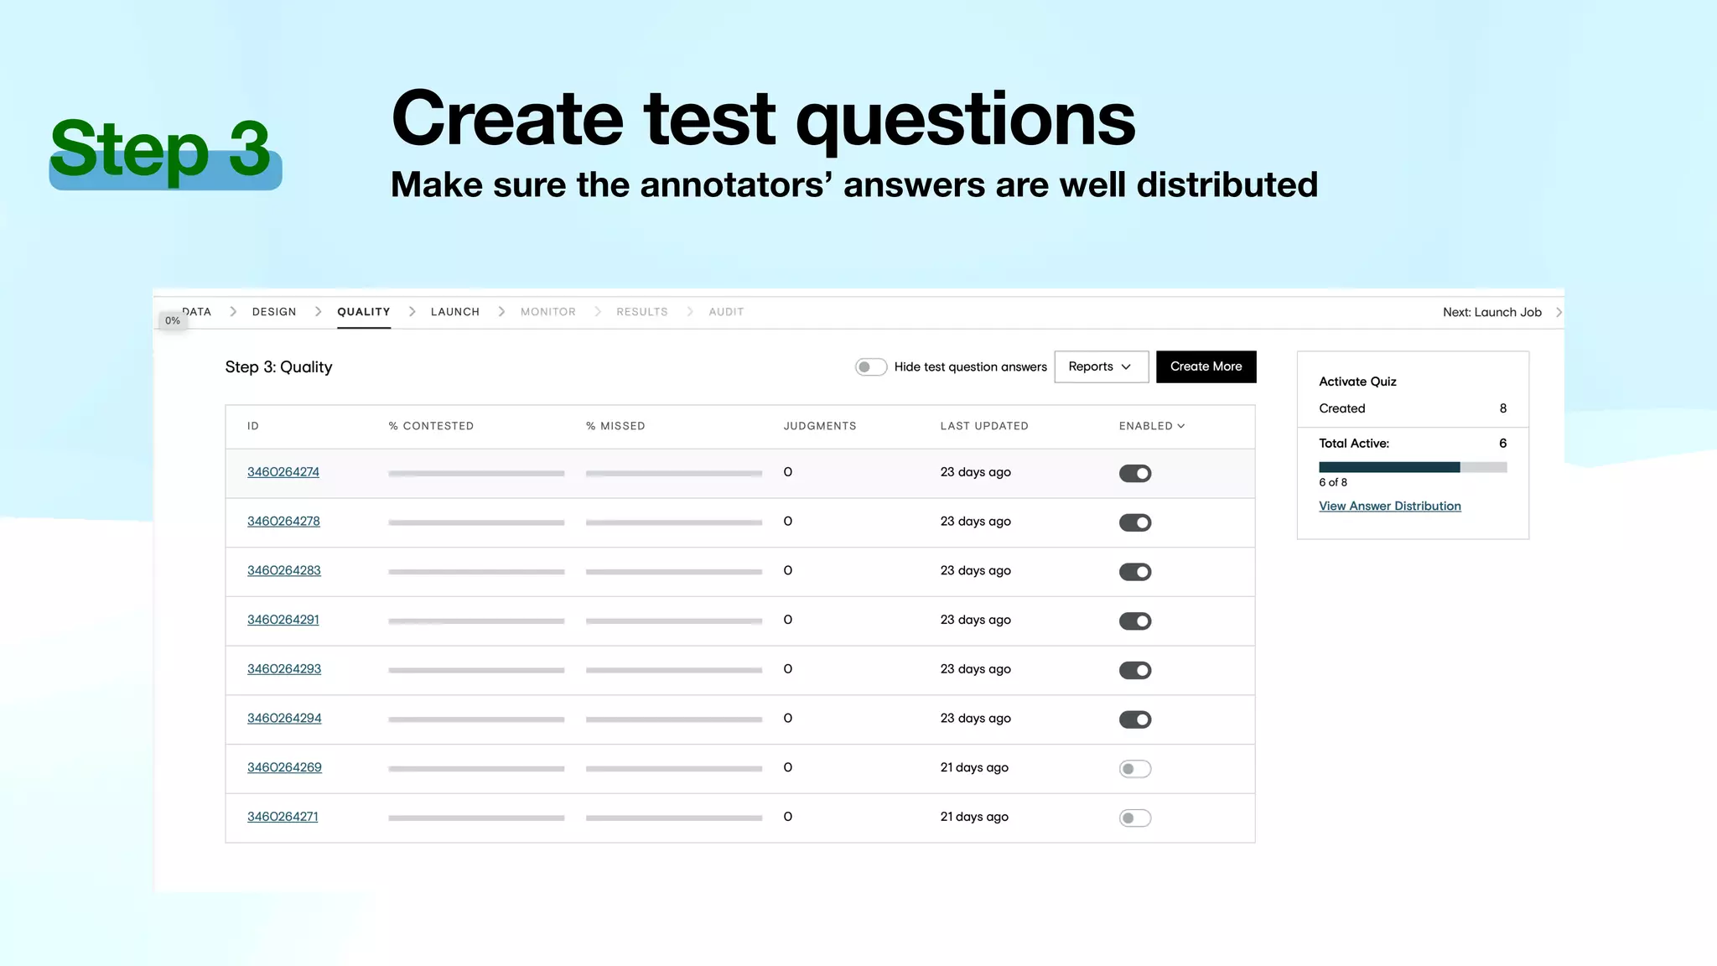Open the Reports dropdown

[x=1100, y=367]
